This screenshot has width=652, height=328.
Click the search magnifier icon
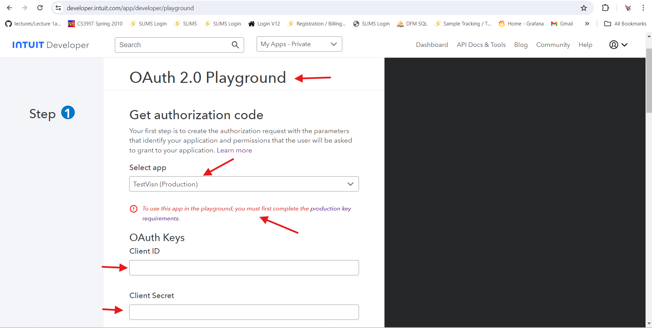click(235, 45)
